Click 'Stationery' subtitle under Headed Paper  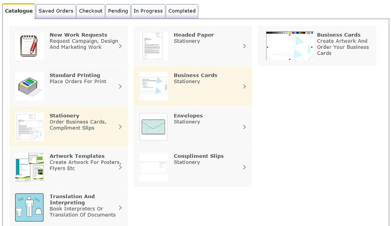187,41
